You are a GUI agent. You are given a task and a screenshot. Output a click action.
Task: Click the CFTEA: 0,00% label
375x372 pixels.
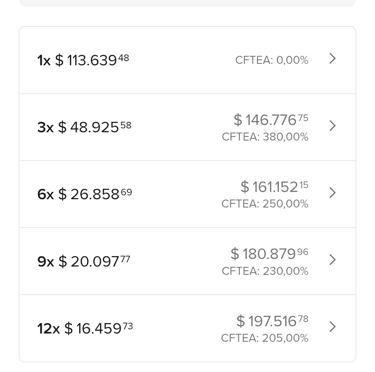click(272, 60)
